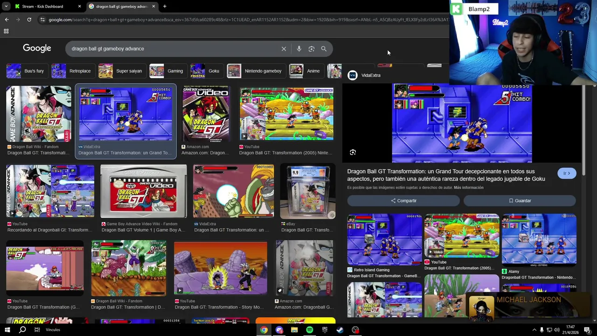Open the Story Mode YouTube video thumbnail

click(221, 268)
